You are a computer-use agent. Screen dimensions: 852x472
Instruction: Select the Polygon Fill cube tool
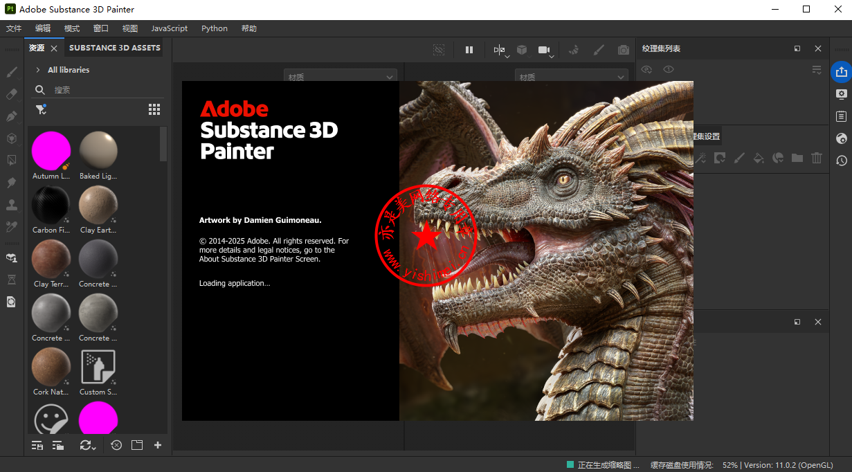12,138
